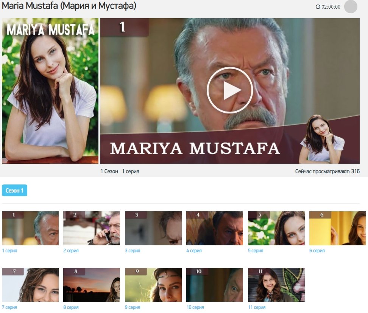Screen dimensions: 368x313
Task: Open episode 4 thumbnail
Action: click(x=215, y=228)
